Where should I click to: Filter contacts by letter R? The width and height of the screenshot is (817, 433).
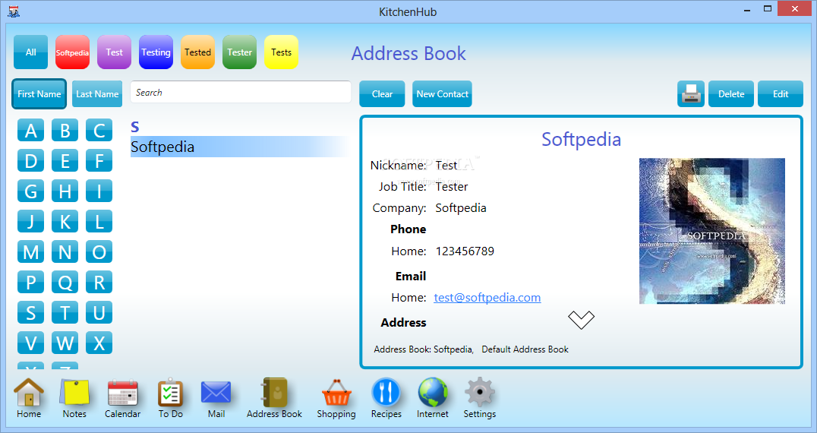(x=99, y=282)
